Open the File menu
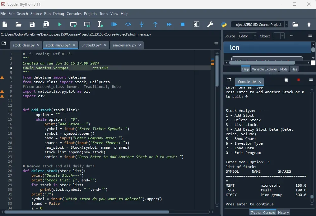Screen dimensions: 316x216 [3, 13]
